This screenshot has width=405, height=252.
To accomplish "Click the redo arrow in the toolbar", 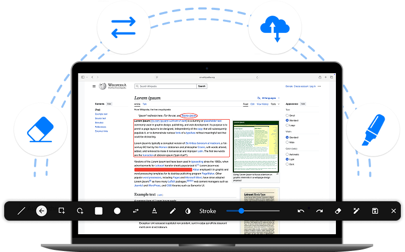I will tap(319, 211).
